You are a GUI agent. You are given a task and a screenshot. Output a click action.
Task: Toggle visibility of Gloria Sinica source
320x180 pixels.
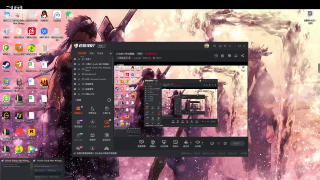pyautogui.click(x=75, y=69)
